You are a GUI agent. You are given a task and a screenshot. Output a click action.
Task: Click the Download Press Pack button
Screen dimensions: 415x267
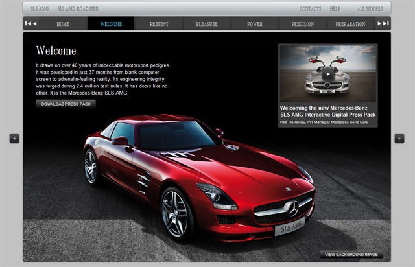[66, 104]
